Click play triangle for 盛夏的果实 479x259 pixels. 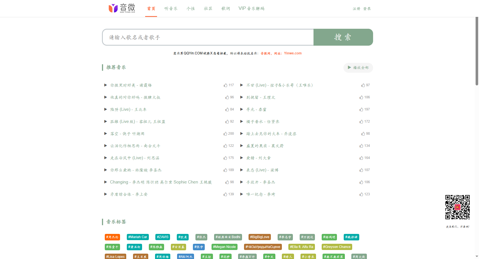(241, 146)
